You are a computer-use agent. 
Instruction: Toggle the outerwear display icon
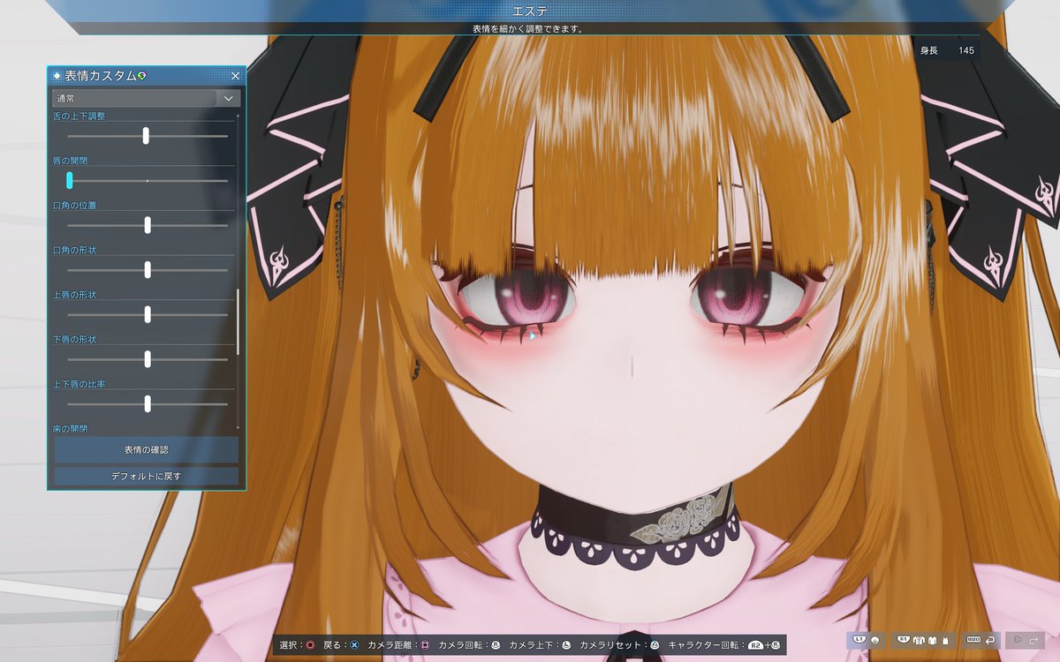(920, 640)
